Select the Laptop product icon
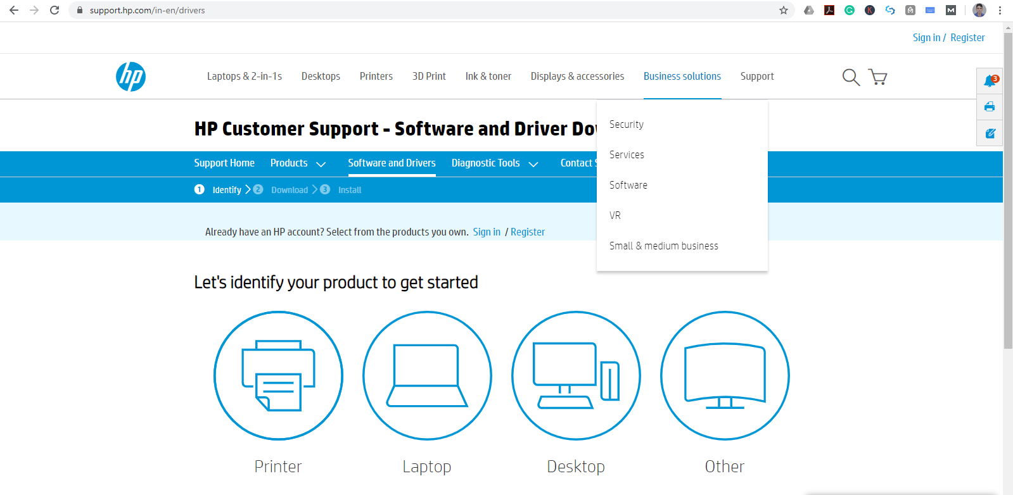 click(427, 375)
